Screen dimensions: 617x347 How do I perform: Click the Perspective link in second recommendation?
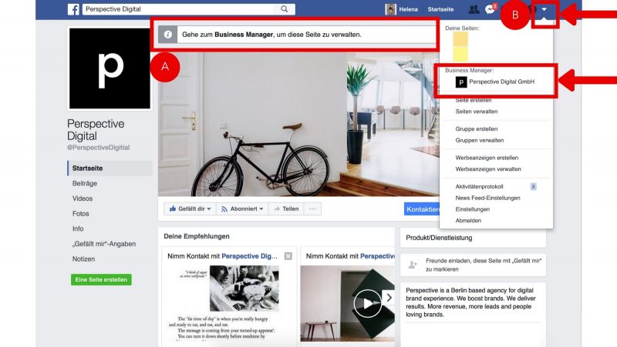[x=377, y=256]
